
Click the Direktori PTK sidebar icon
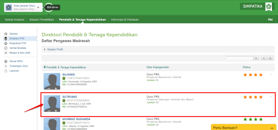click(6, 38)
